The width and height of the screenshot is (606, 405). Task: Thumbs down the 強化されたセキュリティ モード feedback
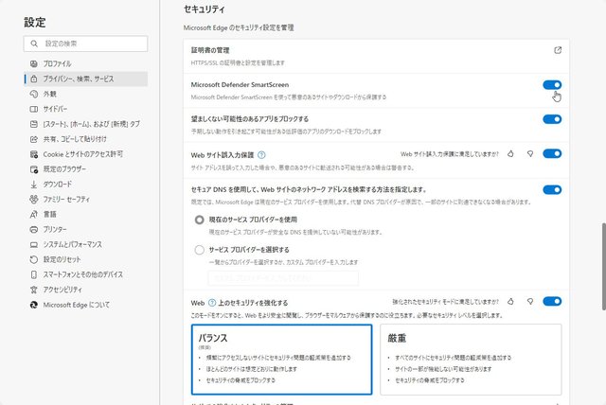[x=530, y=301]
